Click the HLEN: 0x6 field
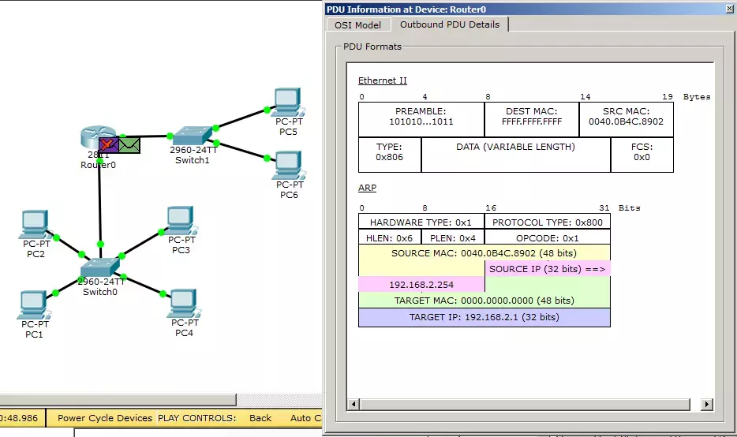The image size is (737, 437). coord(390,237)
